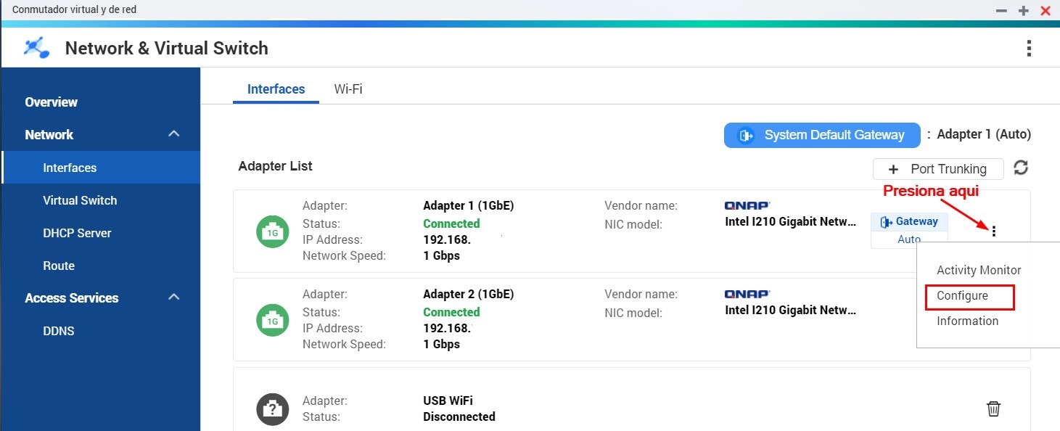The image size is (1060, 431).
Task: Click the Adapter 2 green 1G icon
Action: 273,320
